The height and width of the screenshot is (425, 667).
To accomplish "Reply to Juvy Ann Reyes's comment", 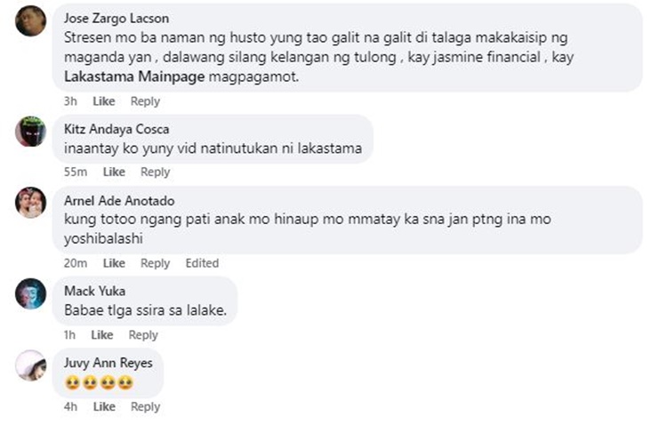I will point(146,406).
